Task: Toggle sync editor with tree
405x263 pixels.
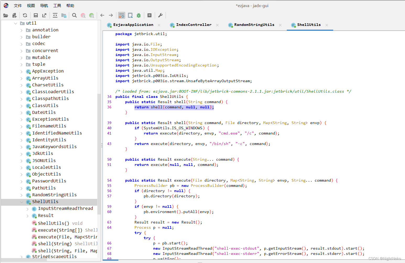Action: [55, 15]
